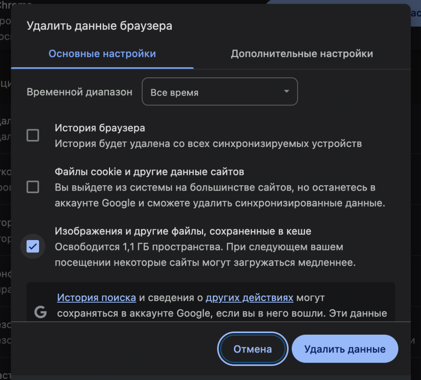Click the time range dropdown arrow
Screen dimensions: 421x380
[x=287, y=91]
